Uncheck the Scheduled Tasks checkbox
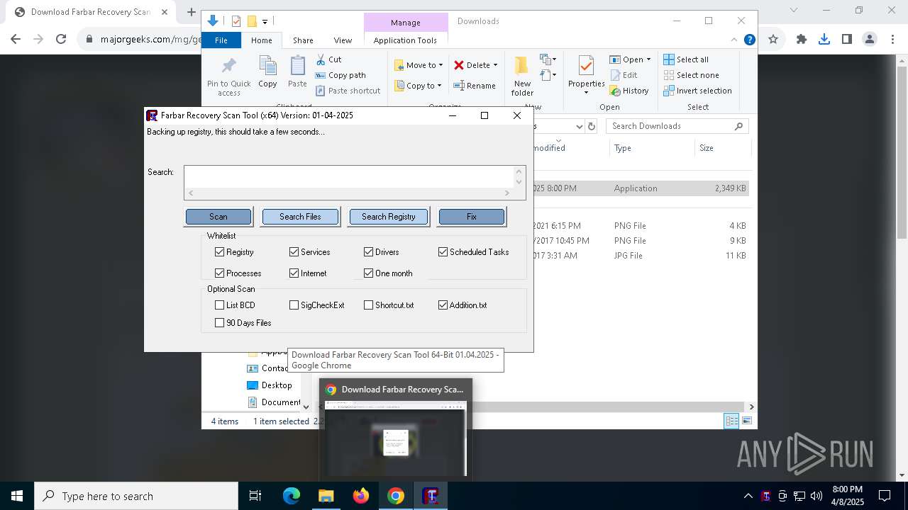The height and width of the screenshot is (510, 908). pos(443,252)
